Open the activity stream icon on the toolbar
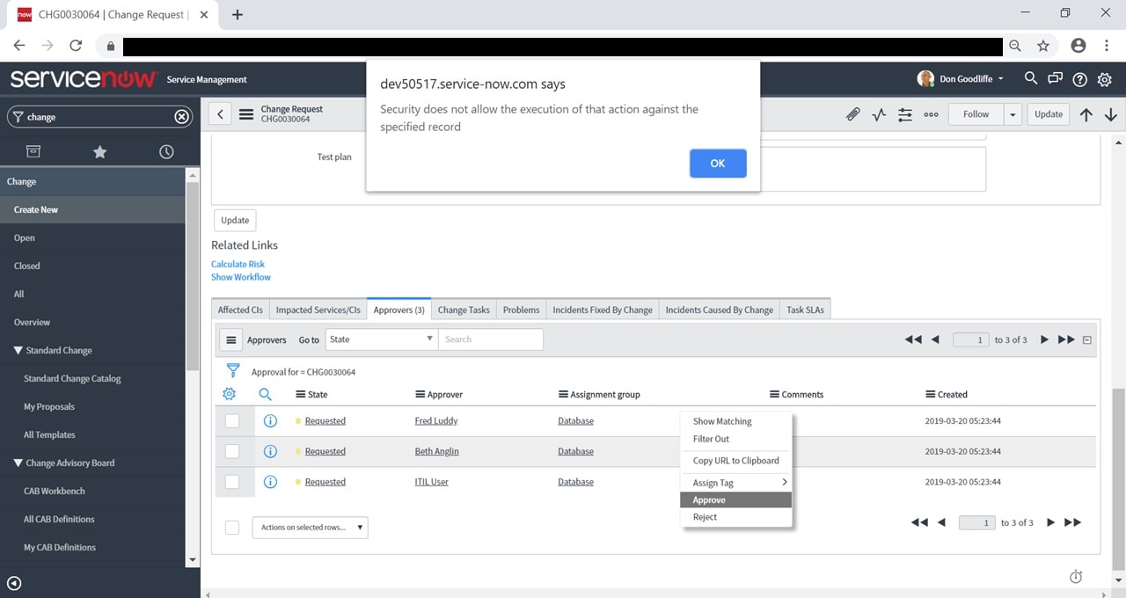Image resolution: width=1126 pixels, height=598 pixels. [x=878, y=114]
